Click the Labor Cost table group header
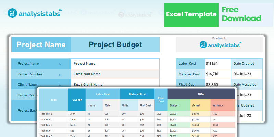The height and width of the screenshot is (137, 274). pyautogui.click(x=103, y=94)
